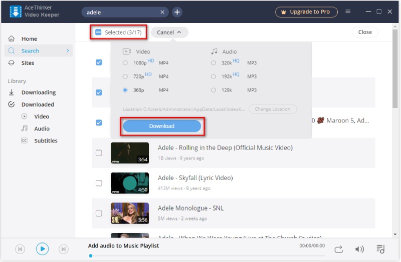Click the Search magnifier icon in sidebar
Screen dimensions: 401x262
[11, 50]
